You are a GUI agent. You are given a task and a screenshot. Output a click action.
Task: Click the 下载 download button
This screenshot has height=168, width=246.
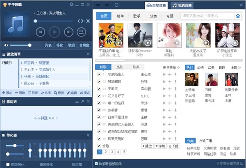tap(174, 146)
